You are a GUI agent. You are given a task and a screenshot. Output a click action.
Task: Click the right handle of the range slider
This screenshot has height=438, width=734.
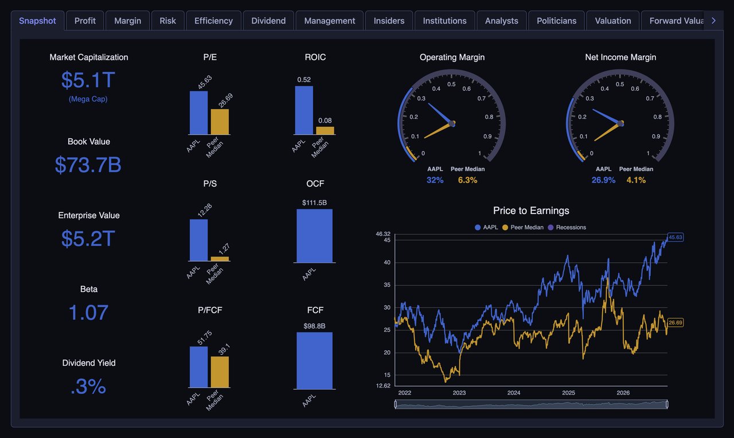[667, 404]
